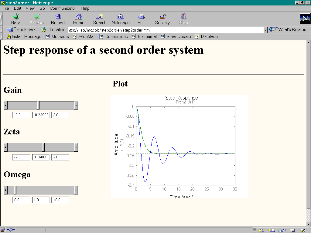Open Instant Message from the personal toolbar

tap(24, 36)
